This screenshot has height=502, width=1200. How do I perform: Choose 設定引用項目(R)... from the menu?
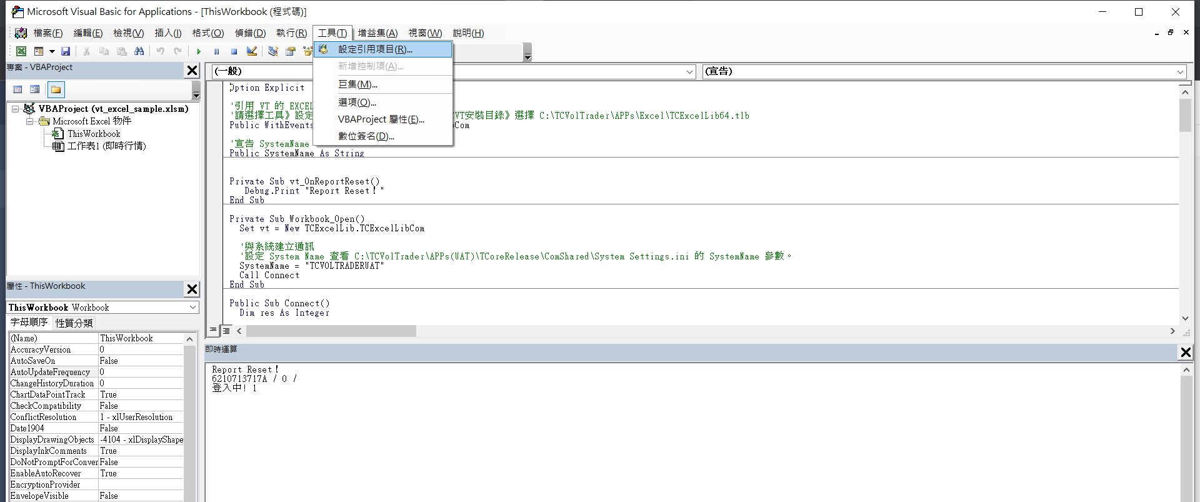click(383, 49)
